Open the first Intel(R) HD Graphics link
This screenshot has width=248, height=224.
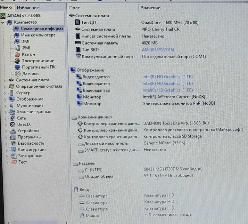168,77
